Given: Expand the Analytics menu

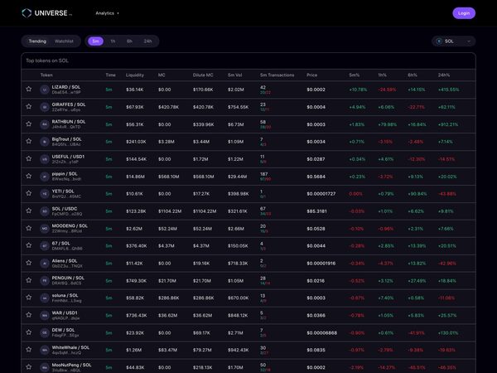Looking at the screenshot, I should (107, 13).
